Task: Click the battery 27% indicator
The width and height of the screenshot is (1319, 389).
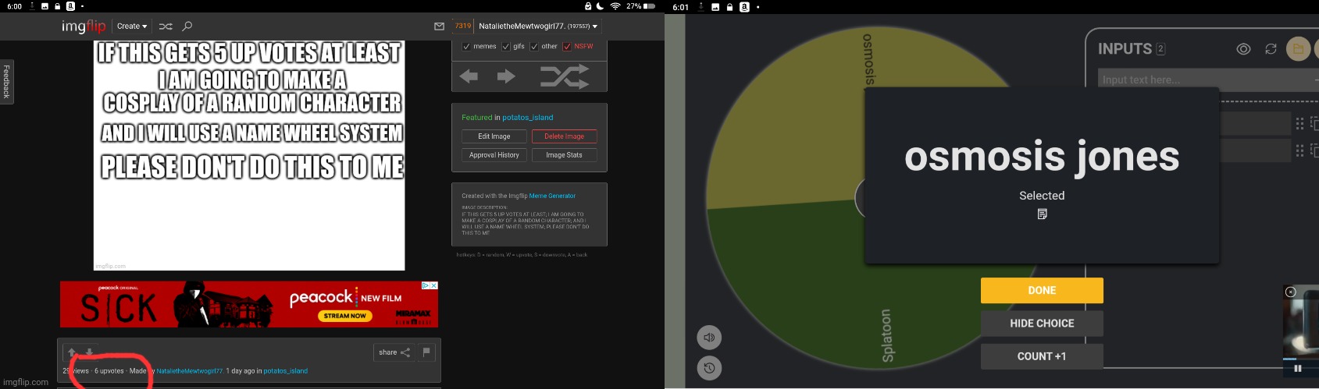Action: click(x=641, y=5)
